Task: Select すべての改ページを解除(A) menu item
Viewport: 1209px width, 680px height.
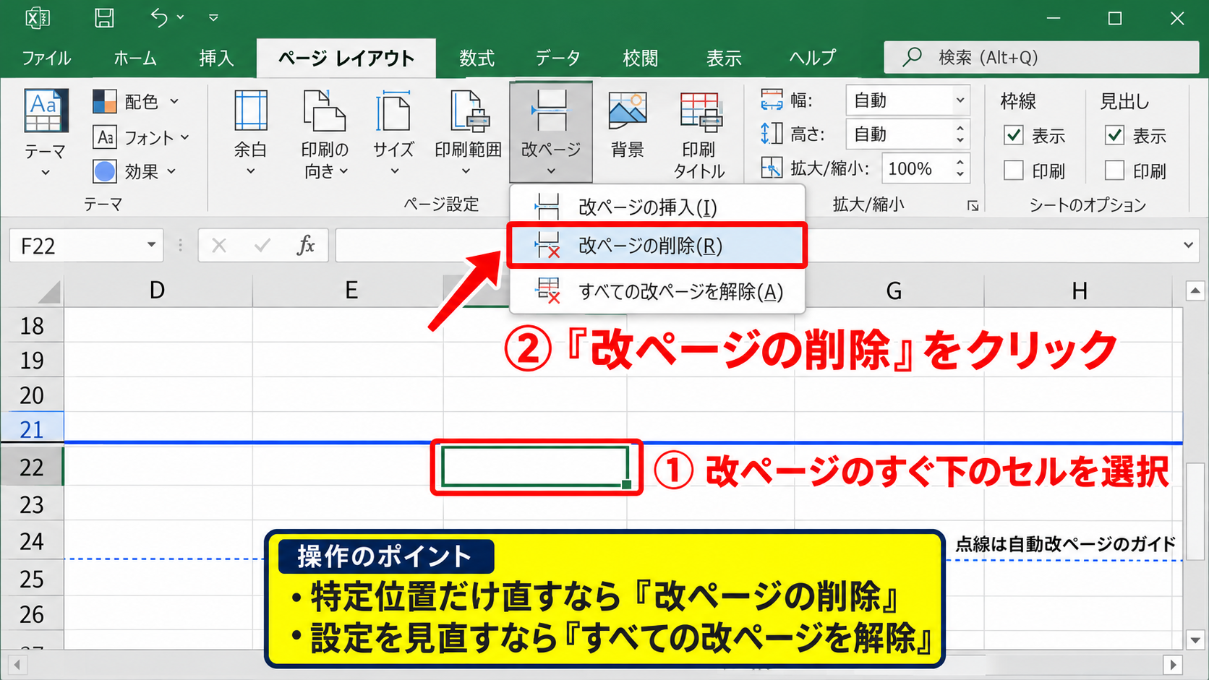Action: point(657,291)
